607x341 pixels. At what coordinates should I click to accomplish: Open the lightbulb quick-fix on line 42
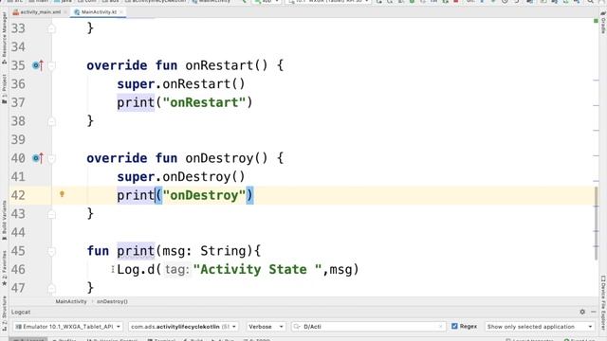pos(62,194)
